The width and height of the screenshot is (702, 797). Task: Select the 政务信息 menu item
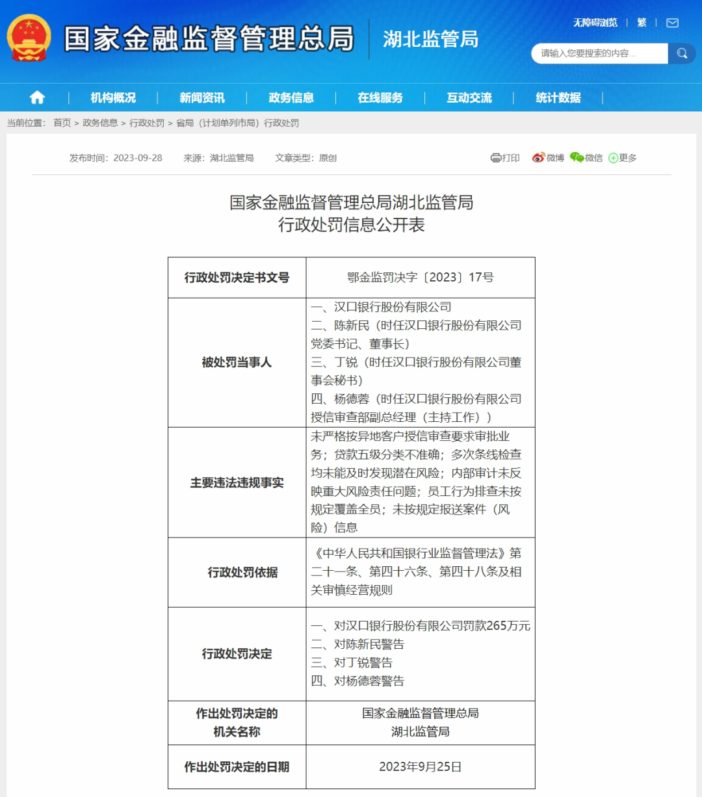coord(291,98)
